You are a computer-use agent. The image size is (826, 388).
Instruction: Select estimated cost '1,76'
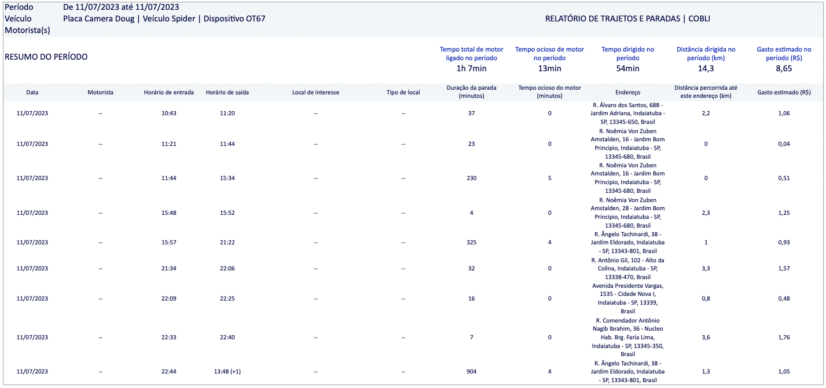784,337
